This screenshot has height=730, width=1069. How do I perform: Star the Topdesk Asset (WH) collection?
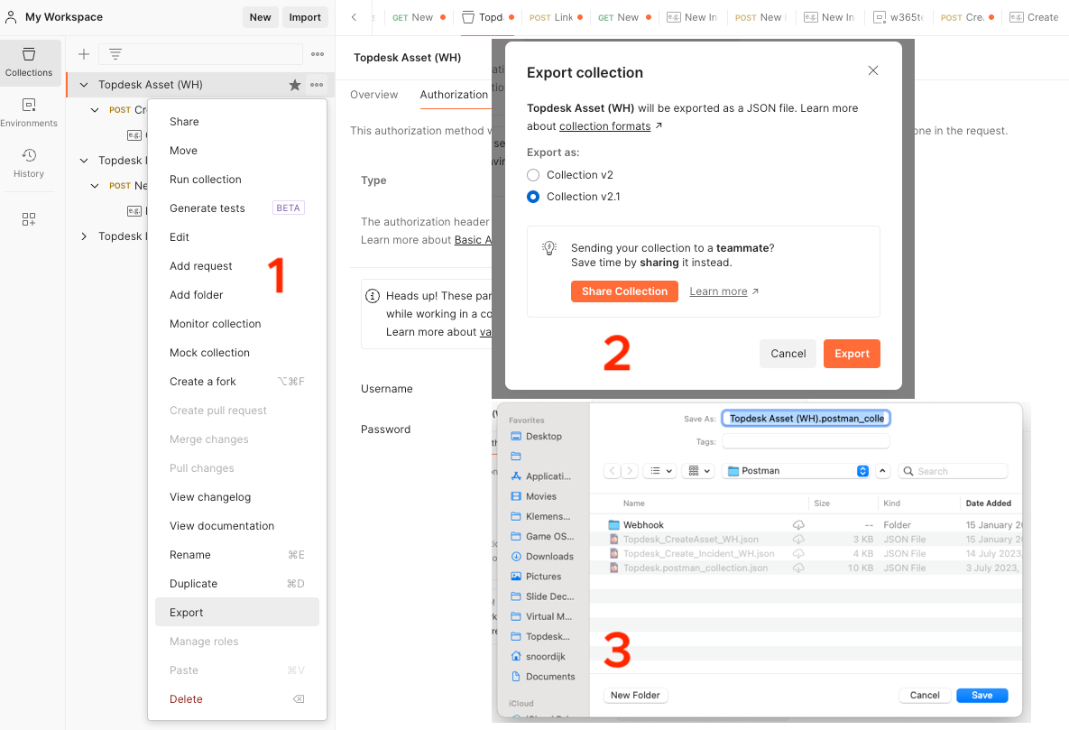(x=294, y=85)
